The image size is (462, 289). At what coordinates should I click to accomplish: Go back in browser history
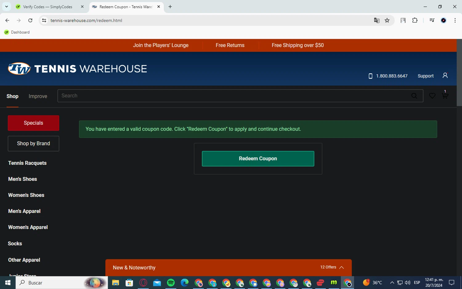pyautogui.click(x=7, y=20)
